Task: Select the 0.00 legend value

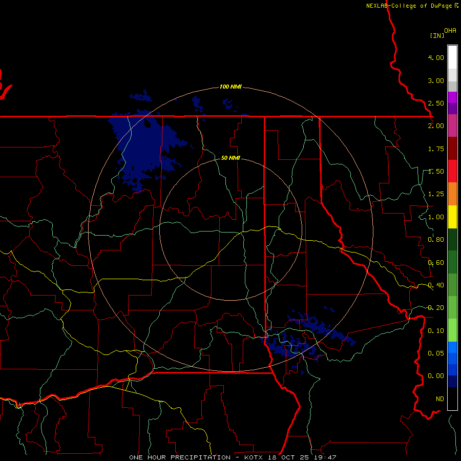Action: point(436,376)
